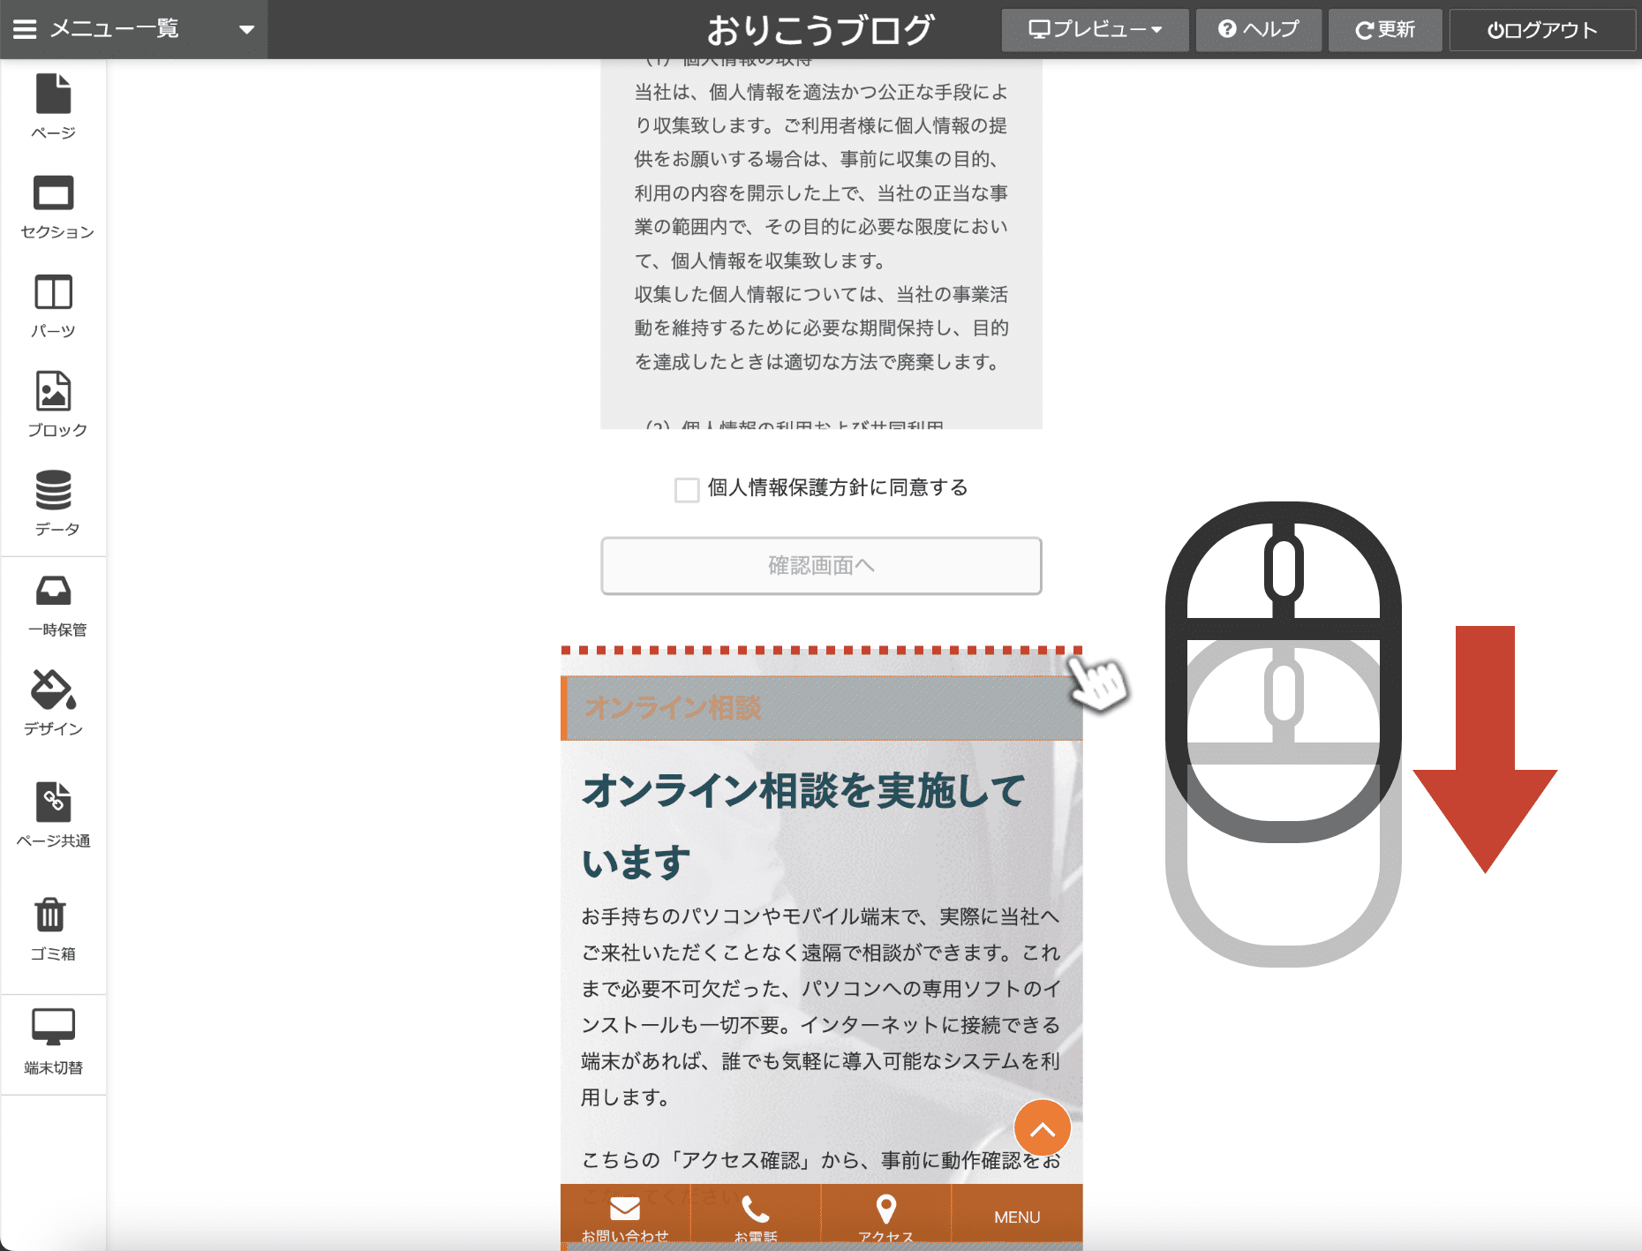
Task: Open the ページ (Page) sidebar icon
Action: (x=53, y=95)
